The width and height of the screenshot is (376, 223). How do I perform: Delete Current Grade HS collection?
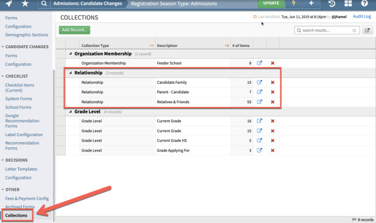(273, 141)
